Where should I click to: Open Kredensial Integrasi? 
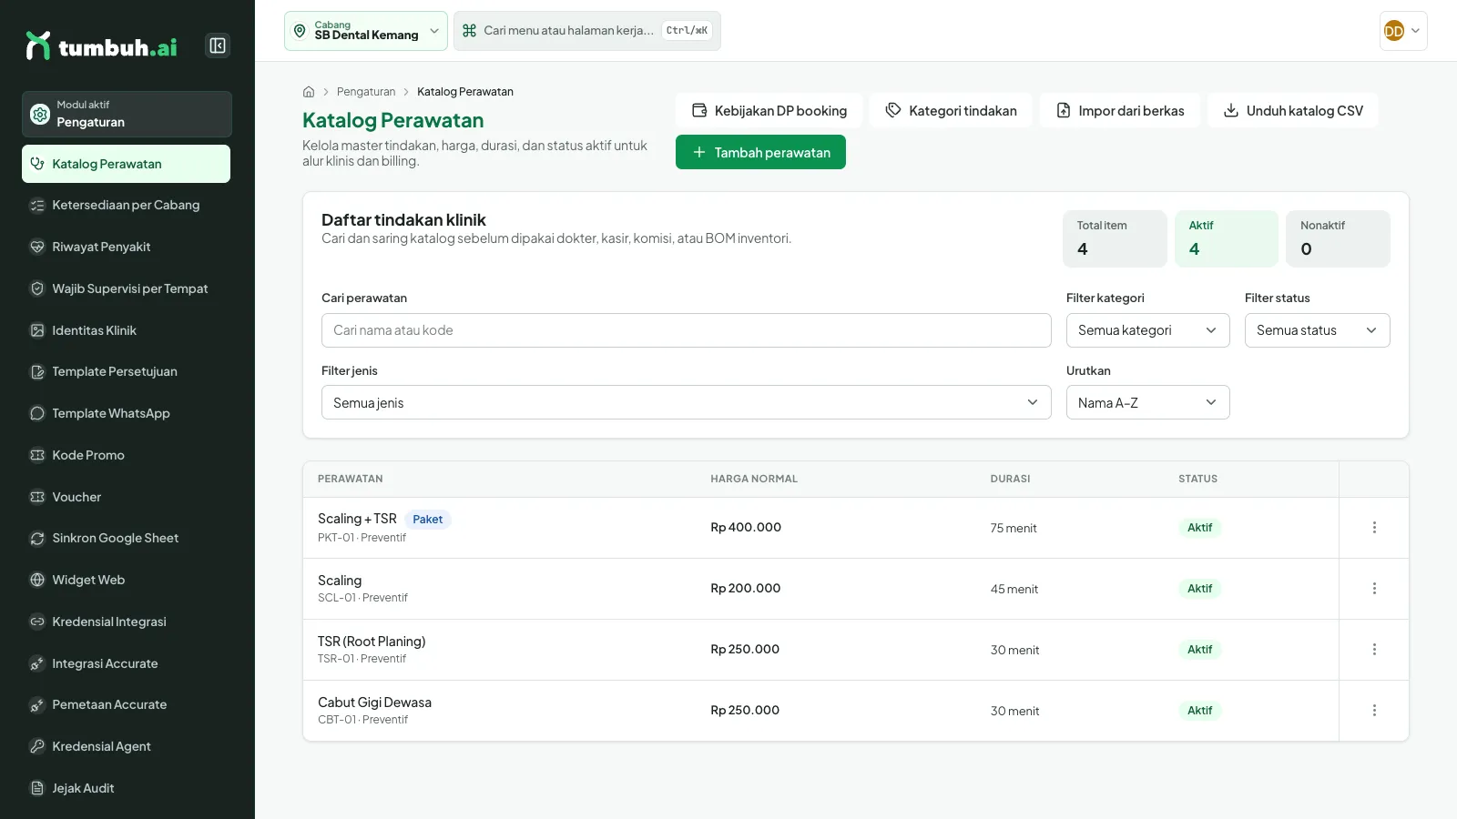point(127,622)
